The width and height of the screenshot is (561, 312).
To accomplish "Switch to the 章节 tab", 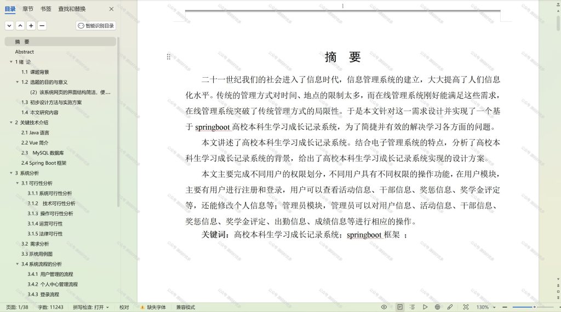I will (28, 9).
